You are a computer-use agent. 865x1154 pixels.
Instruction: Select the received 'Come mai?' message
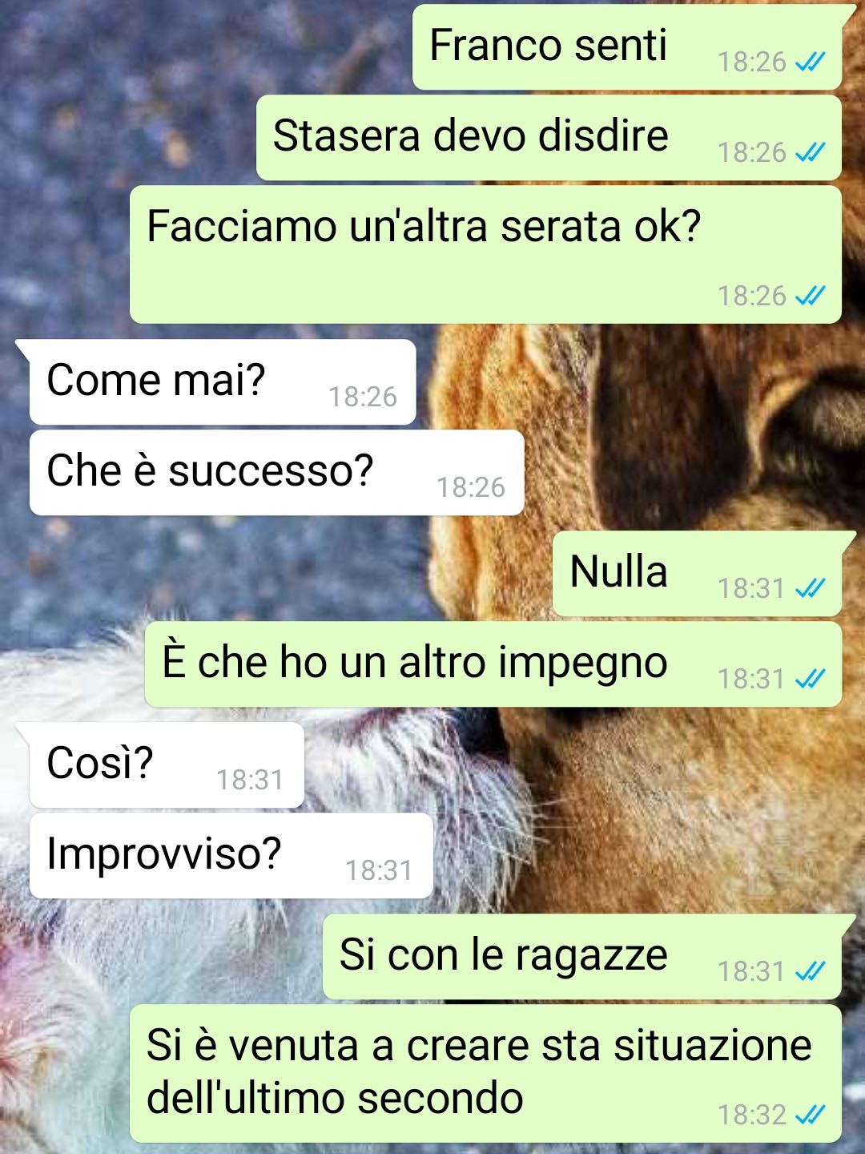click(x=223, y=382)
